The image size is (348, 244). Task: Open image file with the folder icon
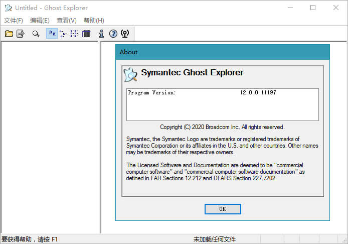pos(9,34)
